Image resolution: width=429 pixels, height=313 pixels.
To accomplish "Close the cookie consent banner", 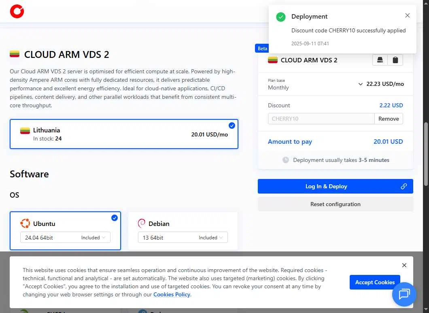I will [x=404, y=265].
